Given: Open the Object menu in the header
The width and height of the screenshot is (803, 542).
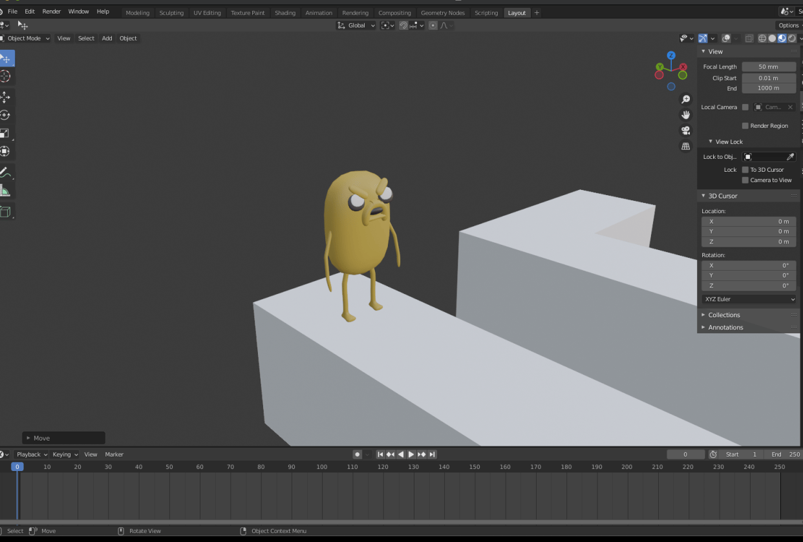Looking at the screenshot, I should click(128, 38).
